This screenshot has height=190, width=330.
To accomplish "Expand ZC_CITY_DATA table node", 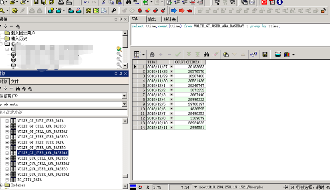I will click(7, 180).
